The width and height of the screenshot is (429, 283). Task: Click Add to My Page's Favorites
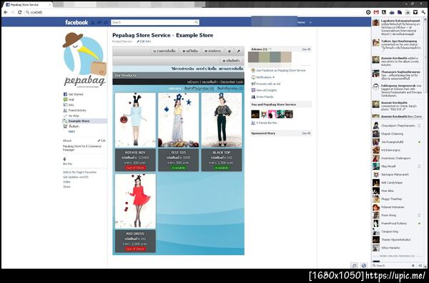[79, 172]
